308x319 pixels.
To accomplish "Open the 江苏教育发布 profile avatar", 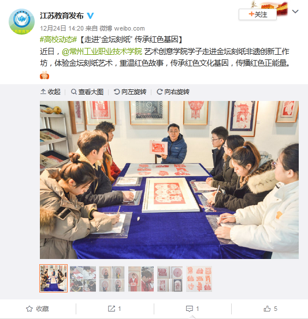I will [x=21, y=21].
